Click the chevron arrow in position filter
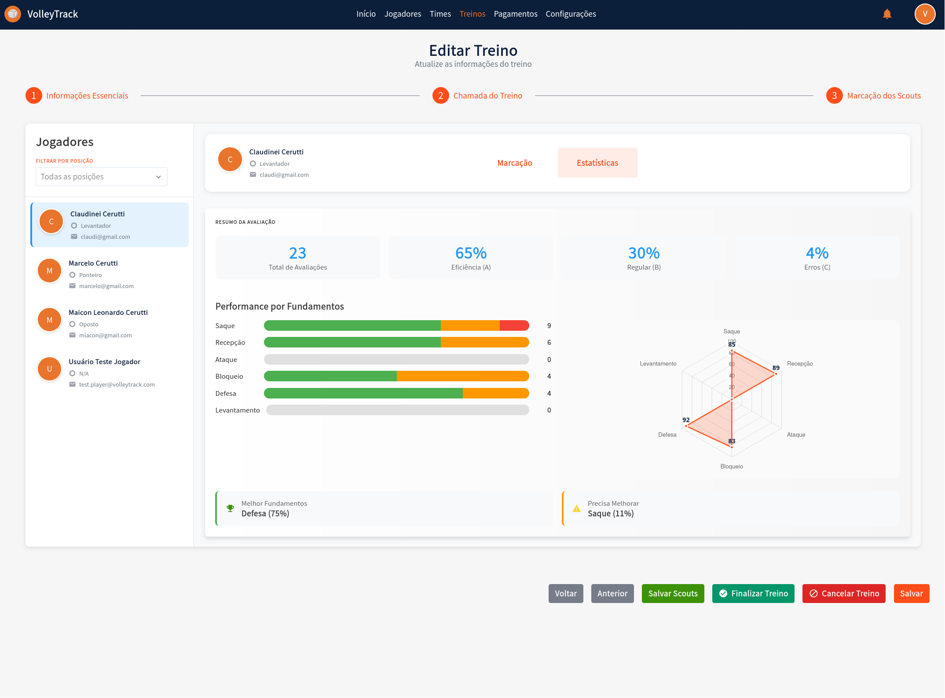 tap(158, 177)
